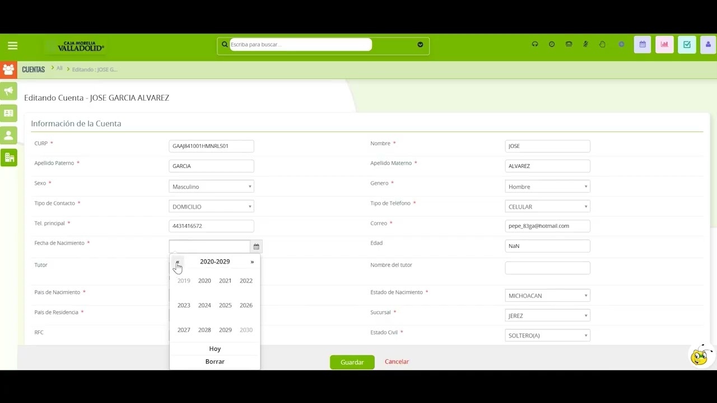
Task: Open the checkbox tasks shortcut
Action: pyautogui.click(x=687, y=45)
